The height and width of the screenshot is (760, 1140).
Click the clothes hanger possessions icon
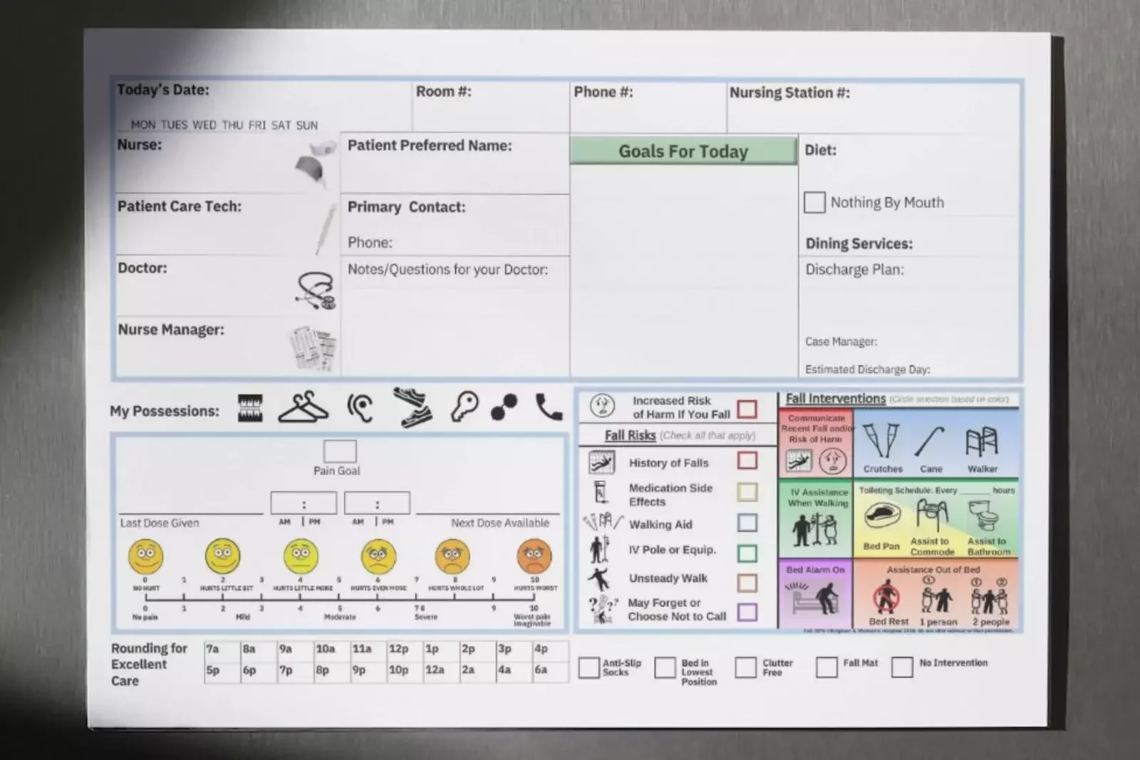point(302,408)
